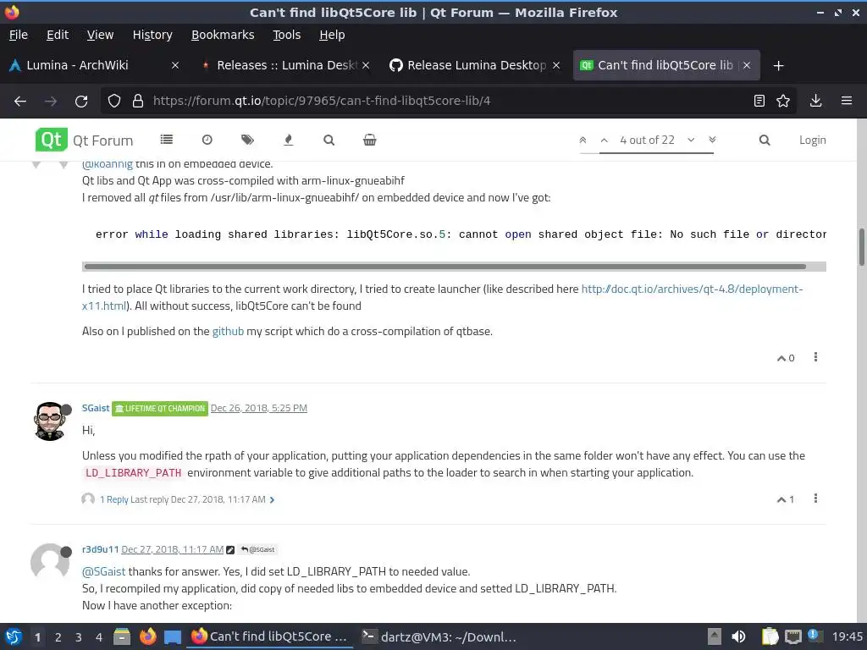Open the volume speaker icon in system tray
The width and height of the screenshot is (867, 650).
[x=738, y=636]
